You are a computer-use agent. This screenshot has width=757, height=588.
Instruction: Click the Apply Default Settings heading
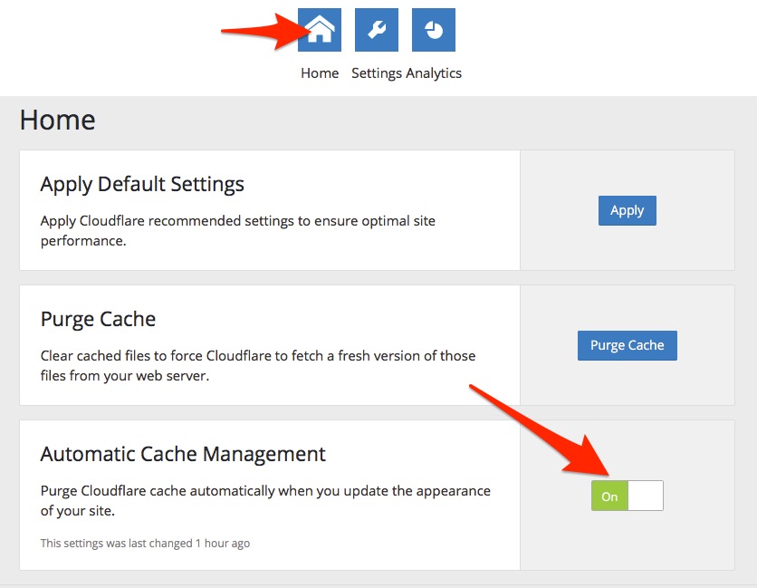coord(142,185)
